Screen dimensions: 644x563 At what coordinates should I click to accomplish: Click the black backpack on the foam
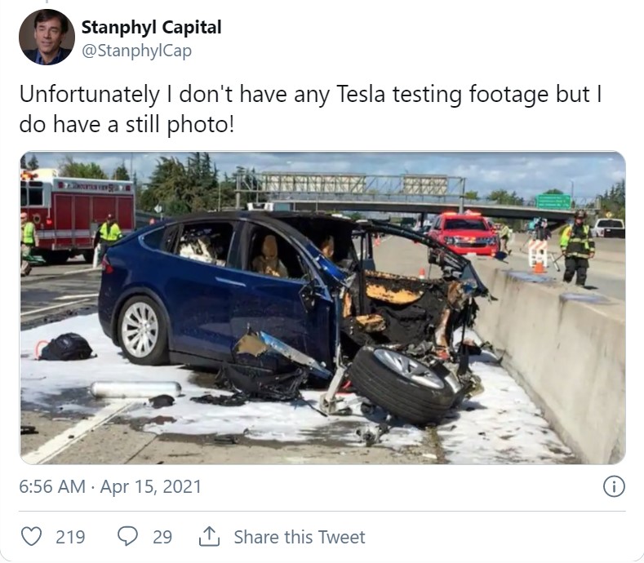[68, 347]
